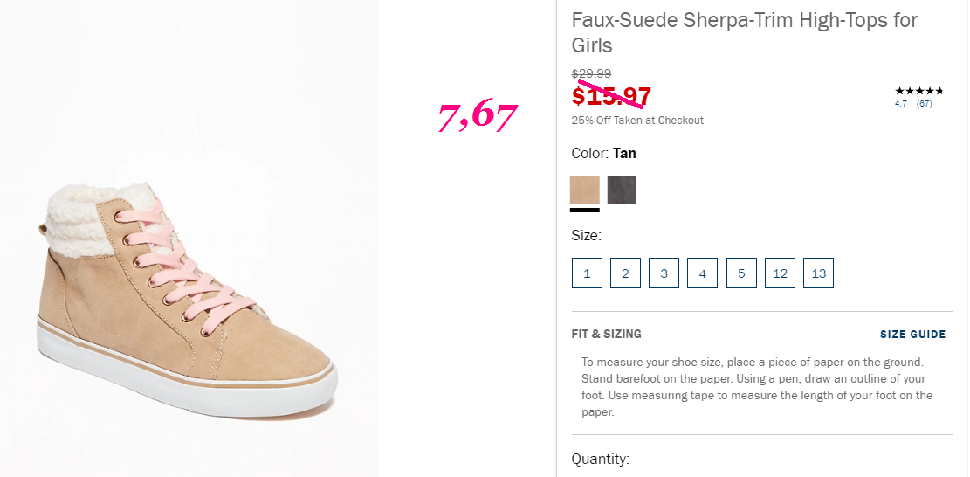Click the 4.7 rating score

pyautogui.click(x=901, y=104)
